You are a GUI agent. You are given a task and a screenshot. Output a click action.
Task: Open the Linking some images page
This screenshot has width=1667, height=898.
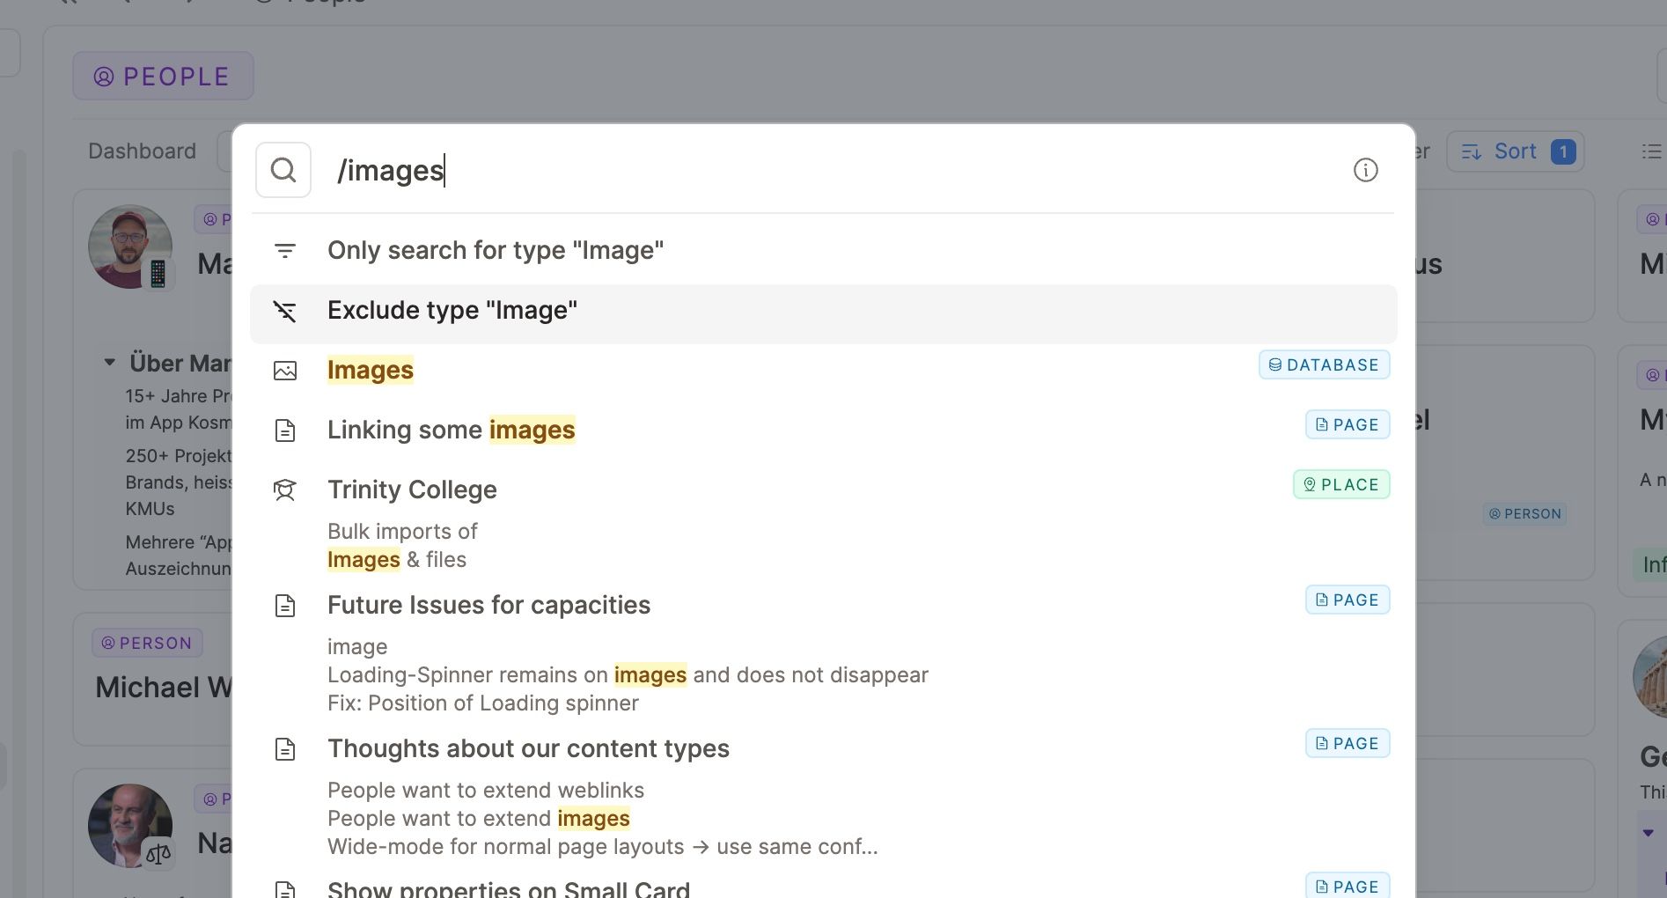451,431
